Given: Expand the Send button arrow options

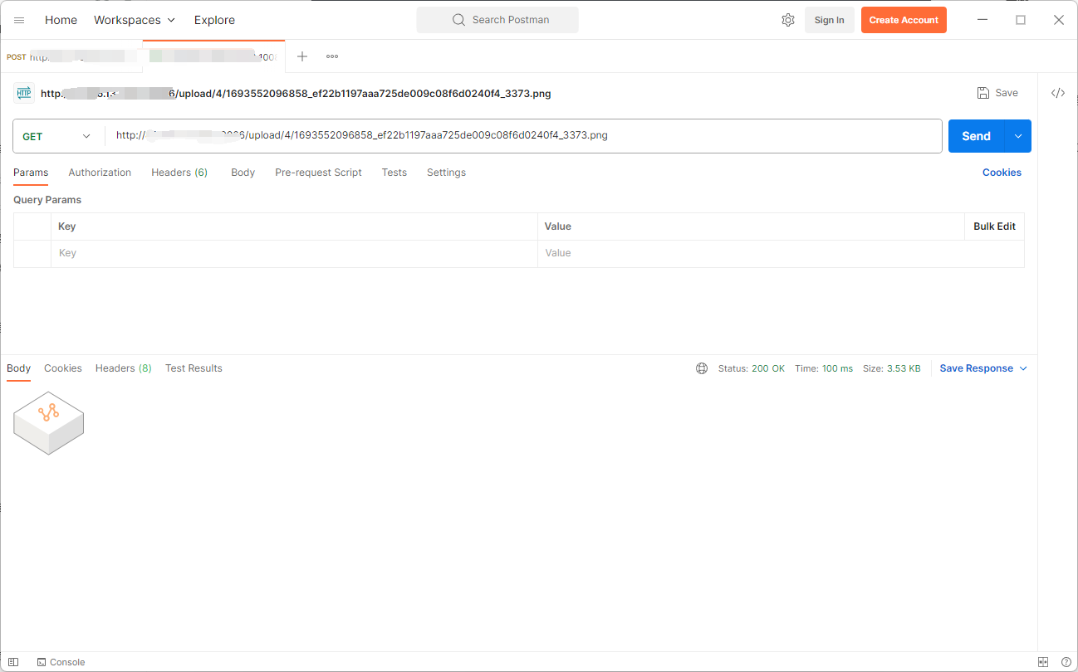Looking at the screenshot, I should click(1018, 136).
